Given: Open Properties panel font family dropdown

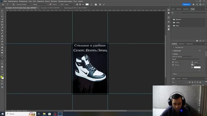Looking at the screenshot, I should pyautogui.click(x=182, y=57).
